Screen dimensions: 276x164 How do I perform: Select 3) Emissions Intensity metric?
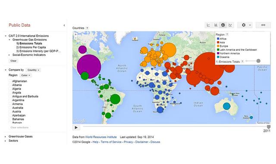pyautogui.click(x=38, y=51)
